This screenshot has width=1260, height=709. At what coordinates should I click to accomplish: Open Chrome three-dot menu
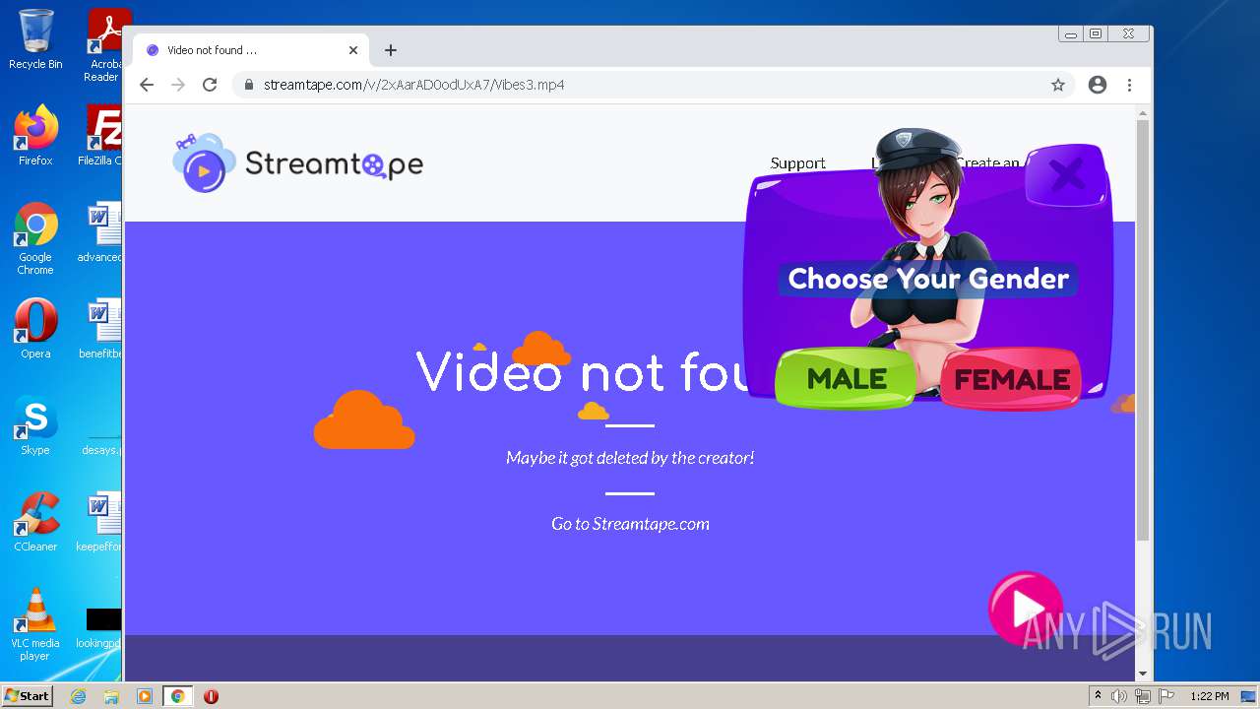(1130, 85)
